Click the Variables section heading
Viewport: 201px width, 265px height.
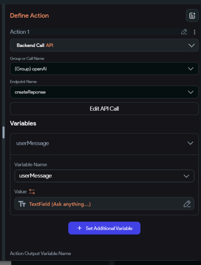[x=23, y=123]
